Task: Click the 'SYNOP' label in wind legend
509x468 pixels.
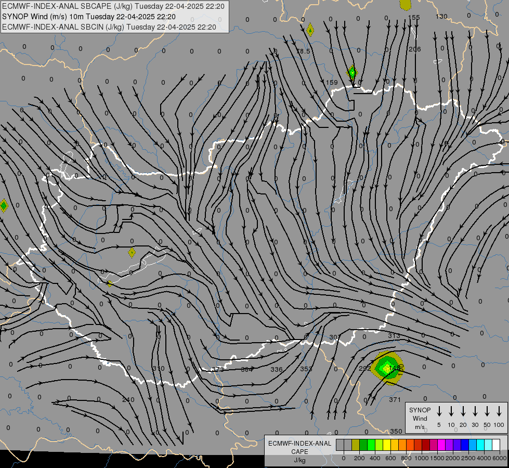Action: click(x=420, y=410)
